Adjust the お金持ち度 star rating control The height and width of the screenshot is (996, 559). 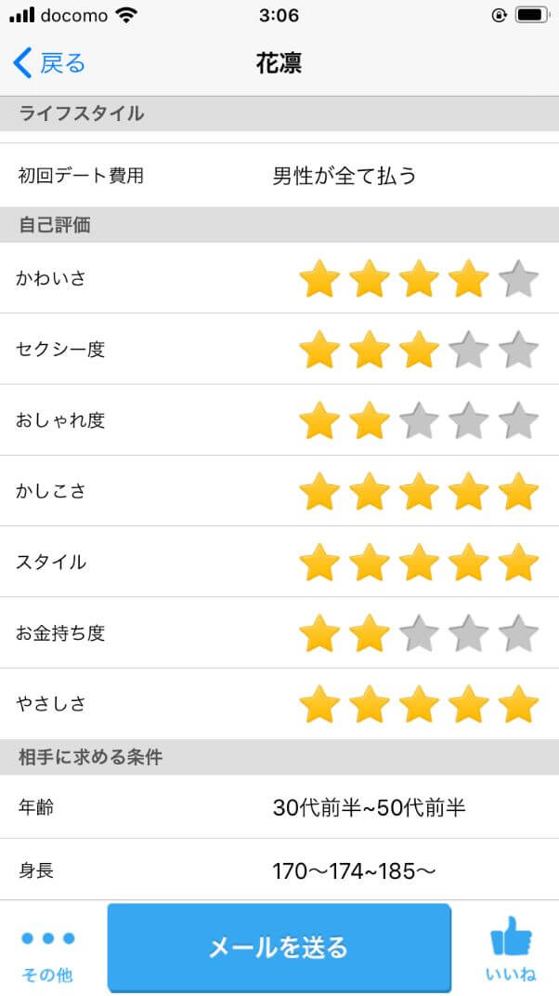pos(420,632)
